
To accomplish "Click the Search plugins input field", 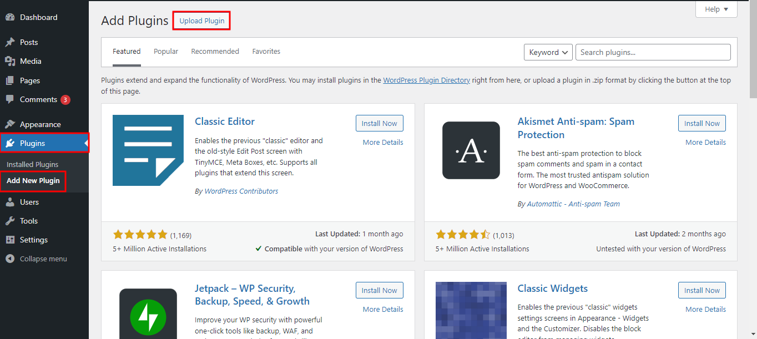I will click(653, 52).
